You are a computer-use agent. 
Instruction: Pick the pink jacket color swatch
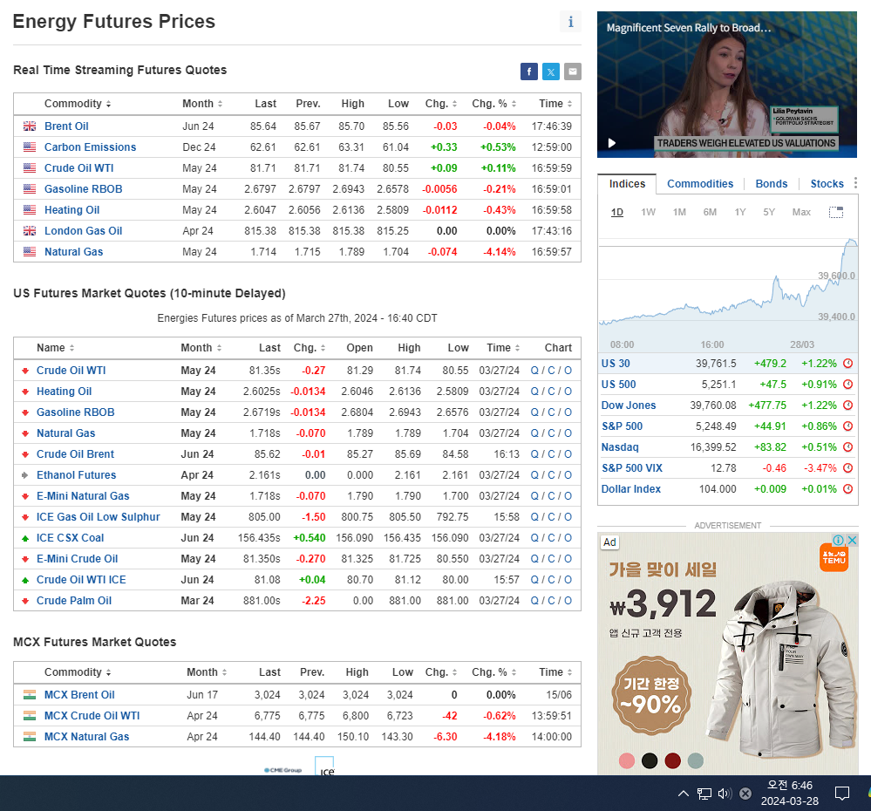pos(627,760)
